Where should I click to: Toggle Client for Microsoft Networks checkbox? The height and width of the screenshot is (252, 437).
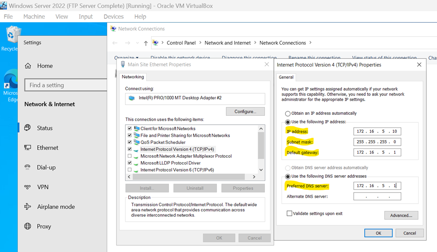pos(130,128)
